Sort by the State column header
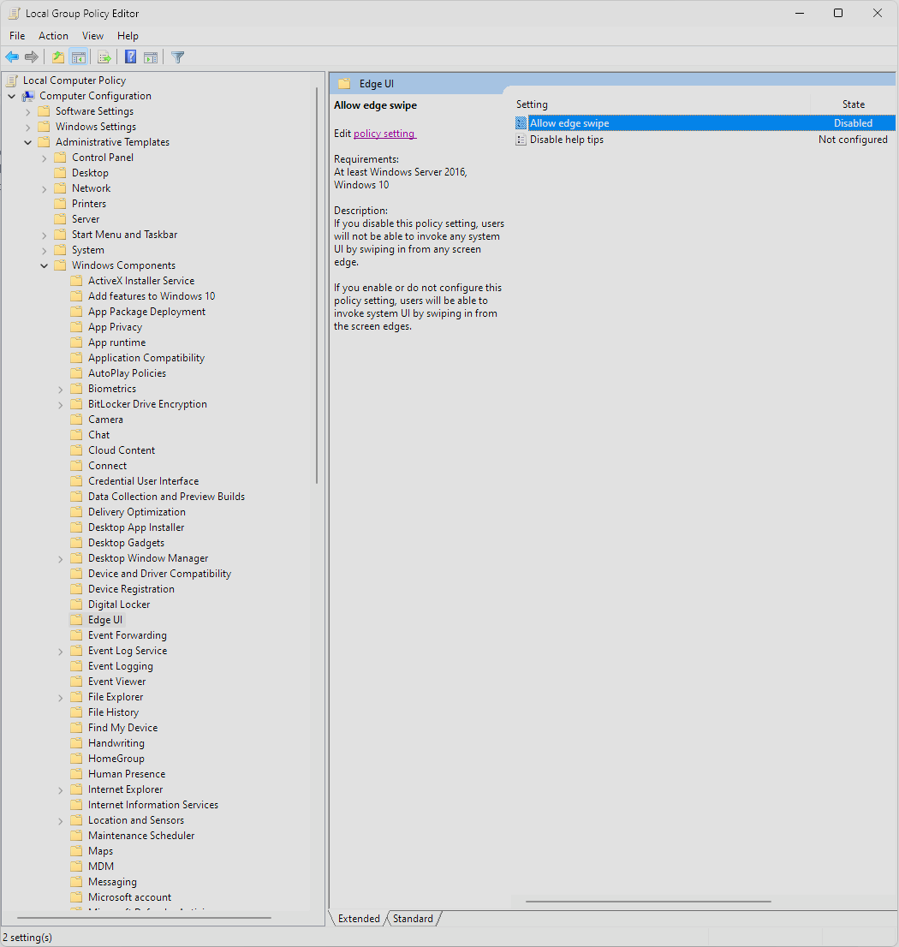899x947 pixels. coord(853,104)
